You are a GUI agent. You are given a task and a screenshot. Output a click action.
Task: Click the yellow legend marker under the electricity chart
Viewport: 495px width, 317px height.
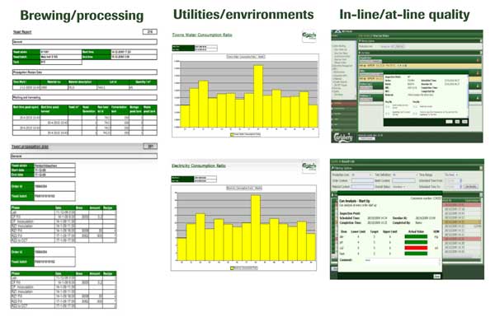click(232, 268)
